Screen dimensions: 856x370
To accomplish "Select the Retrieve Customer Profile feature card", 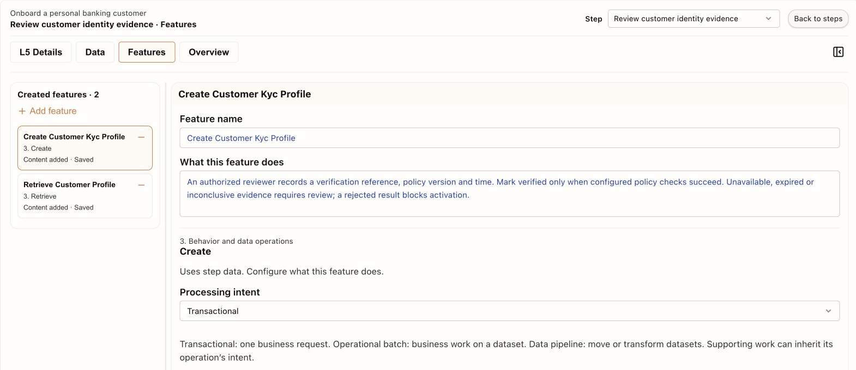I will click(85, 196).
